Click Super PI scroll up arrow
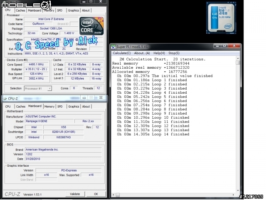 click(x=238, y=58)
